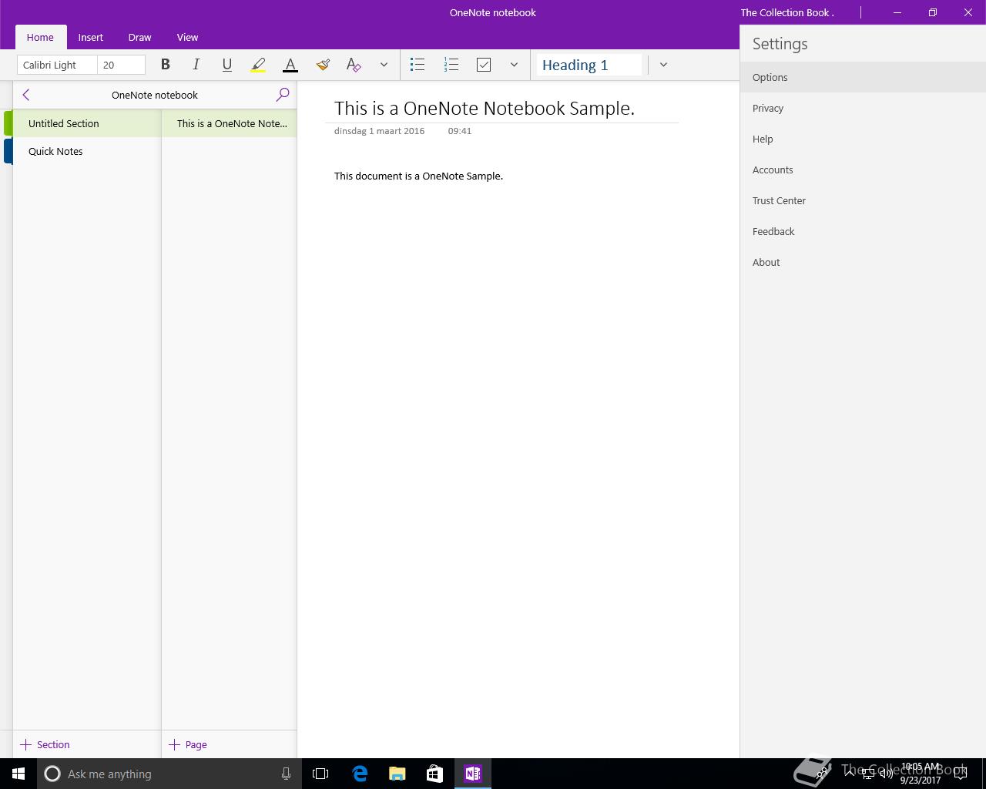Expand more font formatting options

point(384,65)
